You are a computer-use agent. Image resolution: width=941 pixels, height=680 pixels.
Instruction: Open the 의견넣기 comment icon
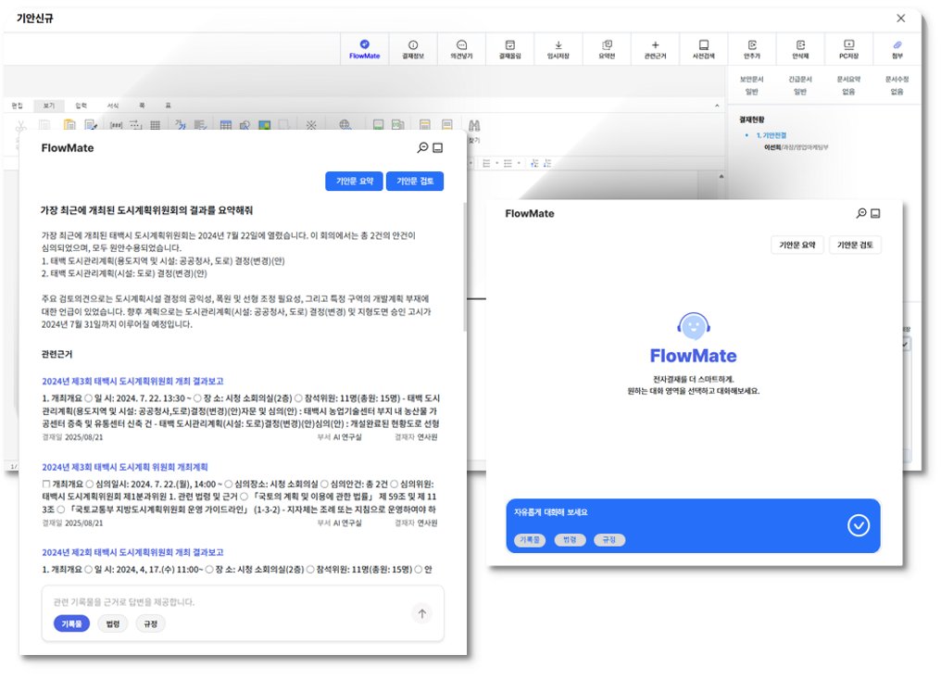(461, 48)
